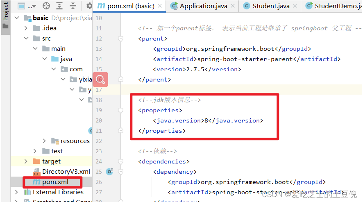Click the DirectoryV3.xml file icon
363x202 pixels.
click(x=36, y=172)
